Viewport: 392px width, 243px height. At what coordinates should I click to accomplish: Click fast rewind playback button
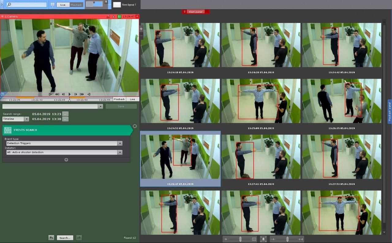(57, 94)
